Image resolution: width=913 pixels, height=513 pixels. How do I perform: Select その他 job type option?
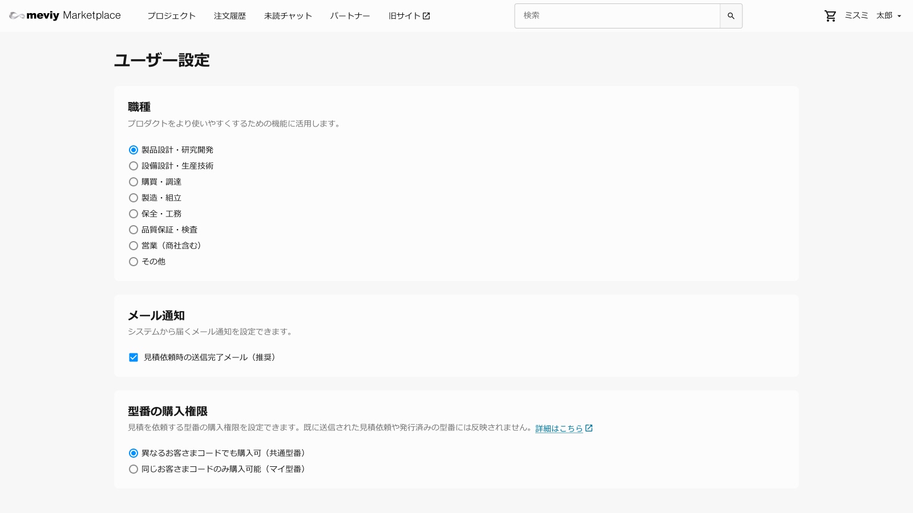[x=134, y=262]
